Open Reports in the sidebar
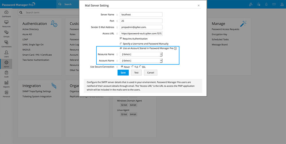286x144 pixels. (6, 84)
